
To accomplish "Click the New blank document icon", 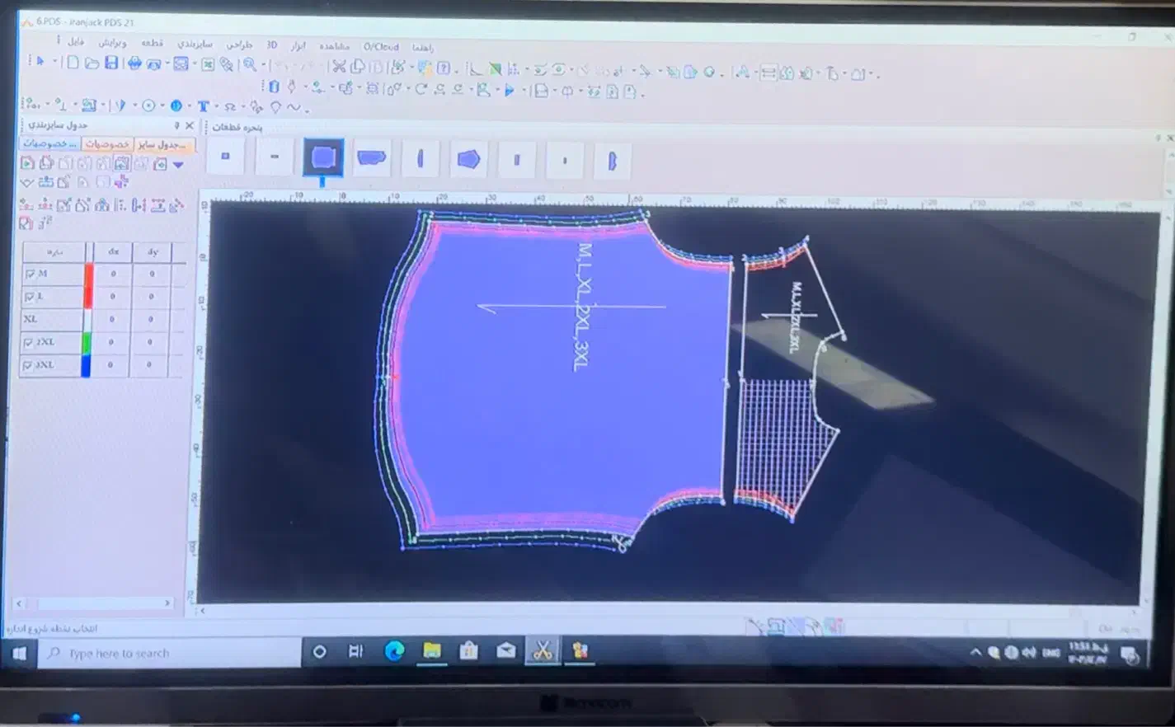I will point(73,63).
